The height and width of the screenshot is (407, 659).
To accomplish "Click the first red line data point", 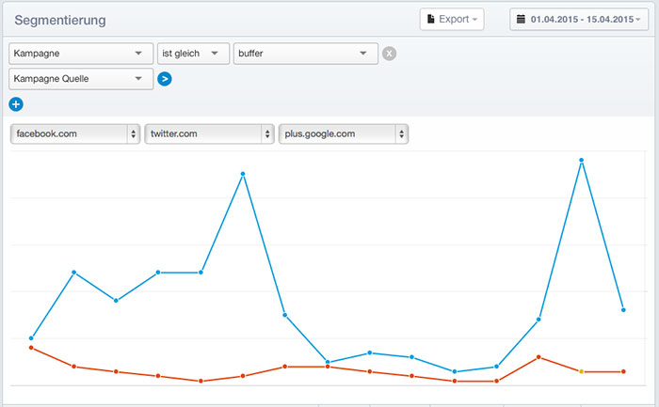I will [x=31, y=348].
